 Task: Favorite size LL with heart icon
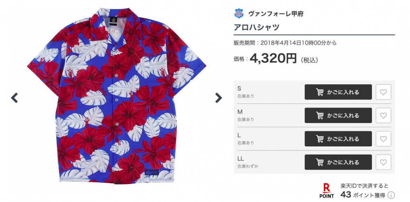pos(383,162)
